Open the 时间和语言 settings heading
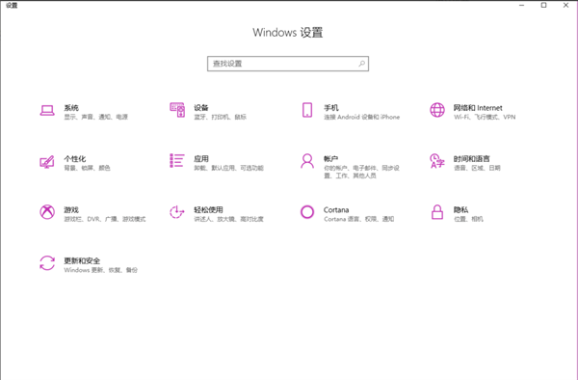578x380 pixels. click(x=472, y=158)
